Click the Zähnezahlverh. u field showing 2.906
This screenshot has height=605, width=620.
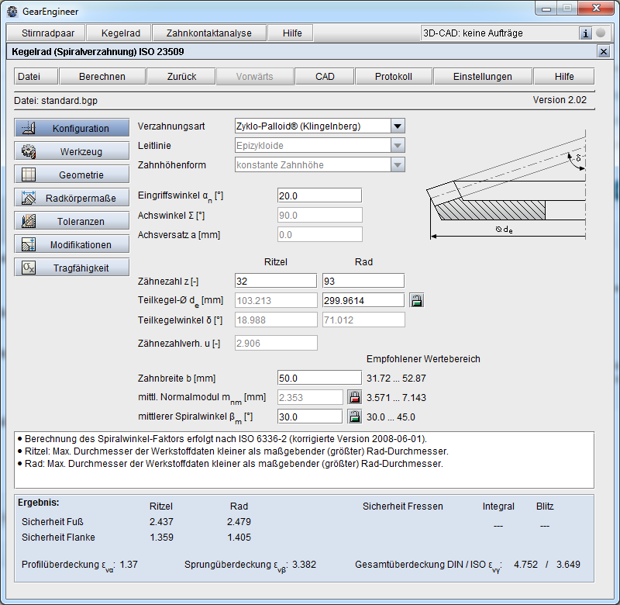(x=276, y=343)
